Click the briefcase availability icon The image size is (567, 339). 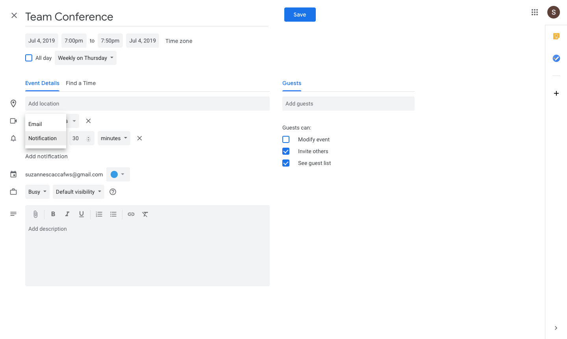13,192
